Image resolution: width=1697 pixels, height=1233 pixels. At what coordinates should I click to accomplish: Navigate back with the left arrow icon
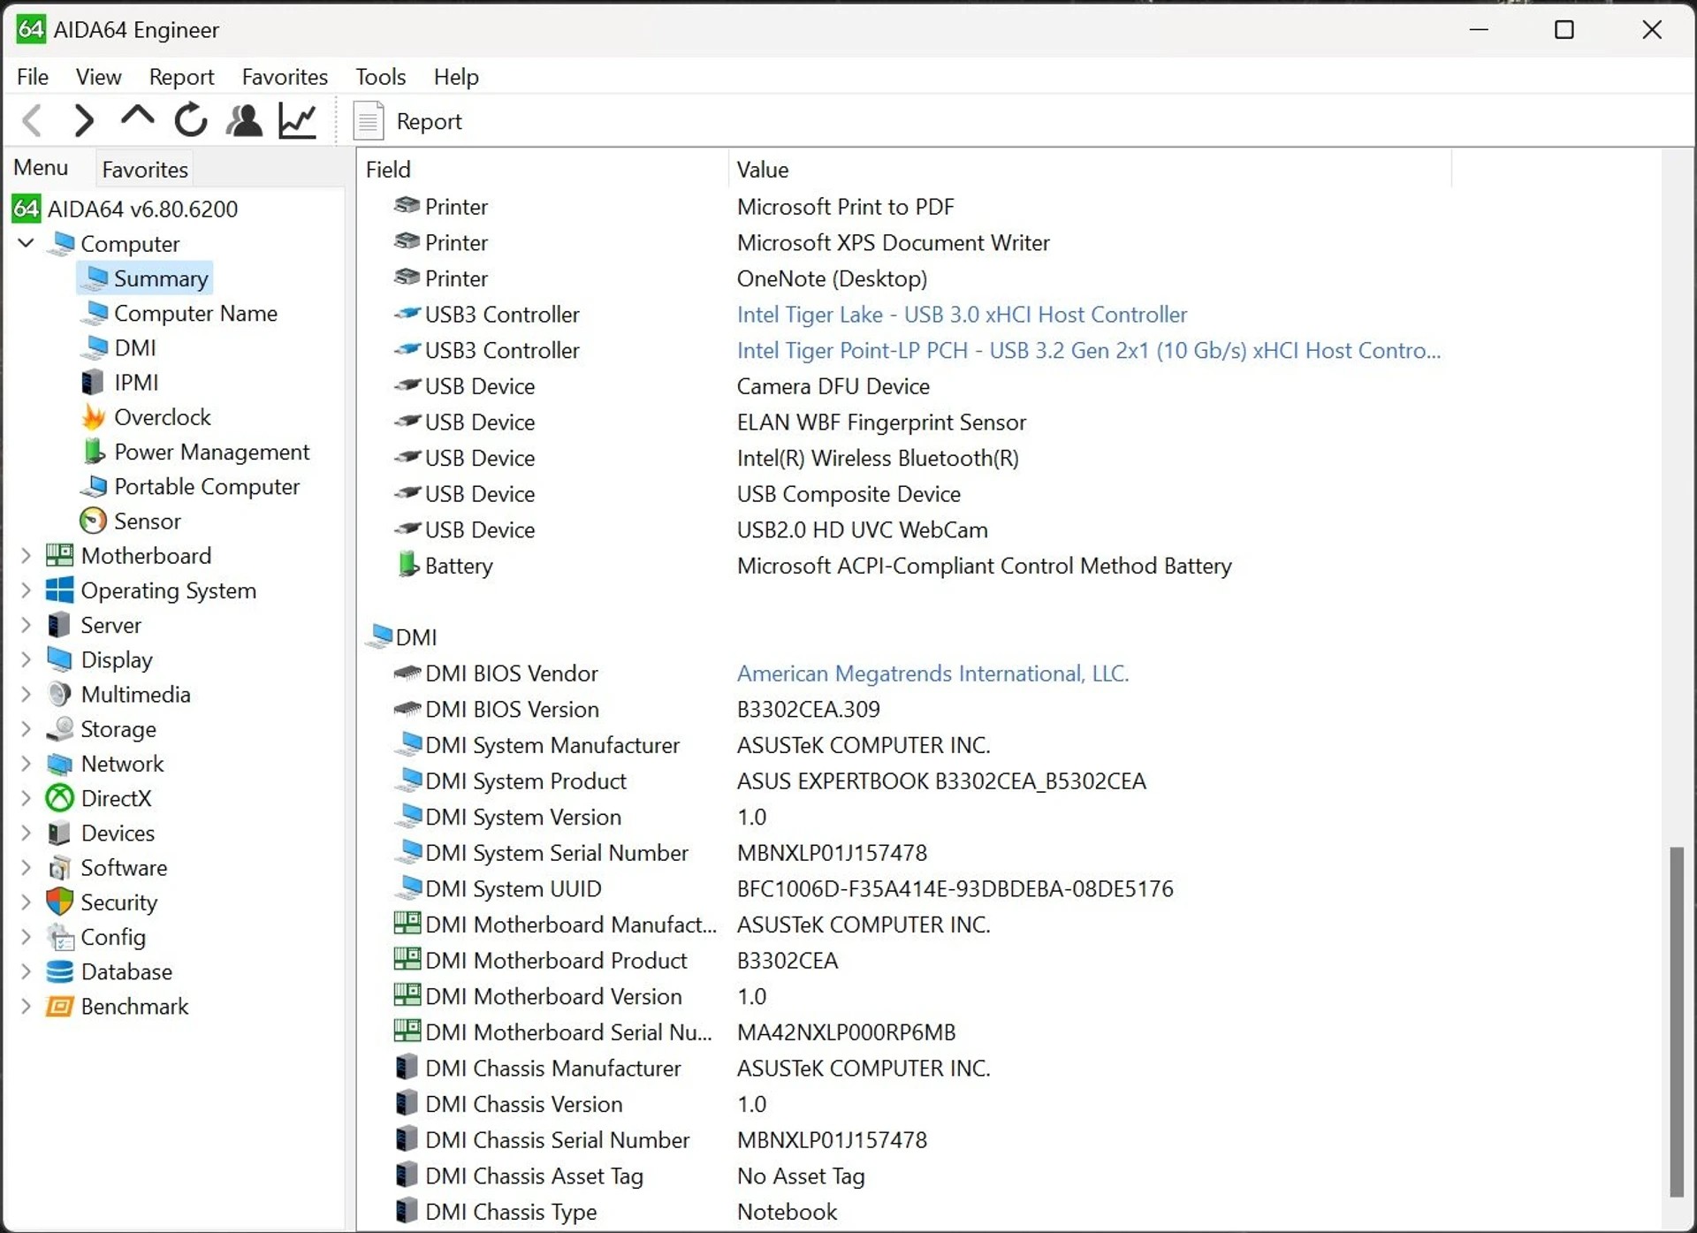tap(33, 120)
